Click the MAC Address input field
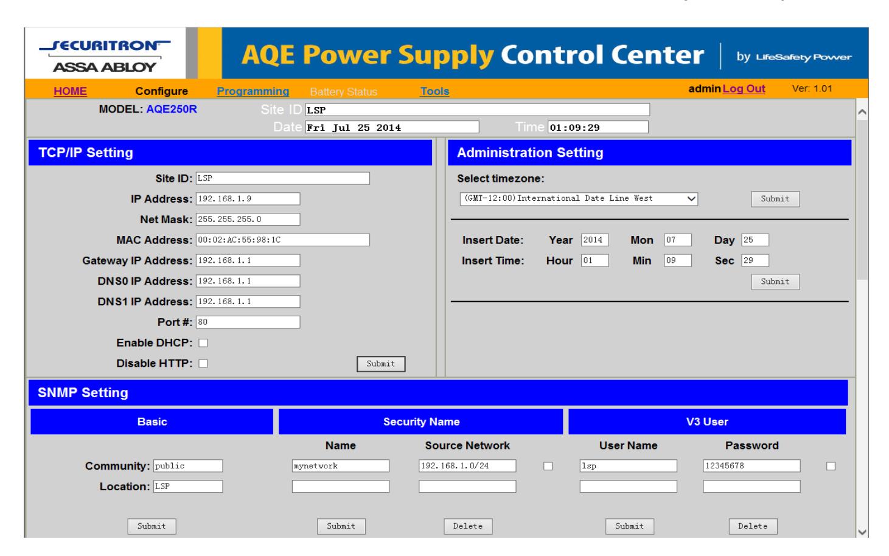 [282, 240]
